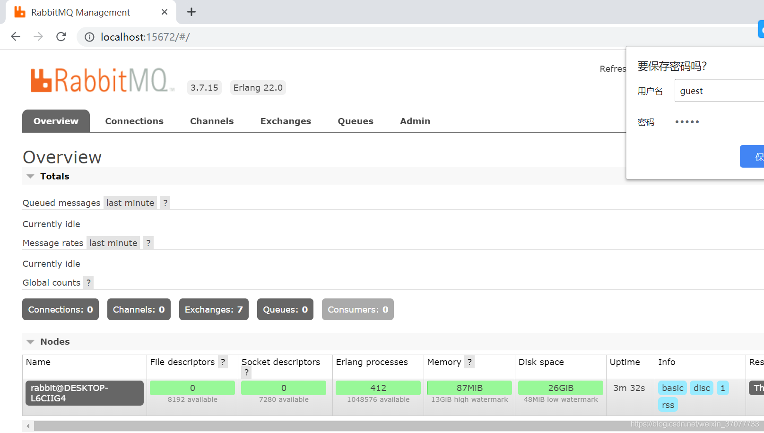This screenshot has height=433, width=764.
Task: Open help for Memory column
Action: (469, 362)
